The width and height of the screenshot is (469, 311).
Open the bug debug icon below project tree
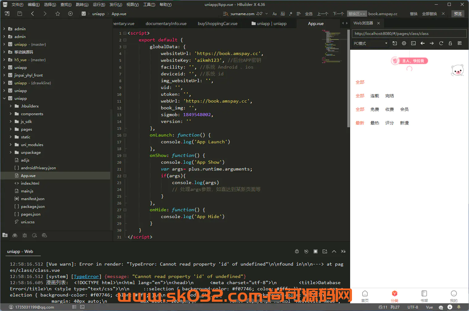(25, 235)
